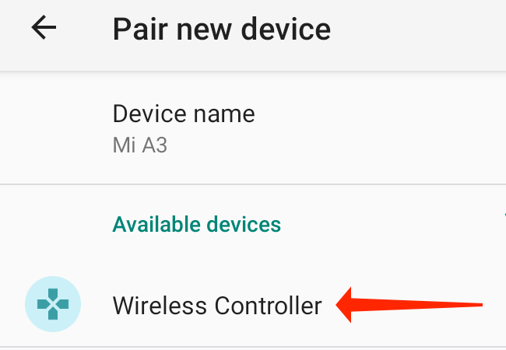Rename the phone by tapping Device name
Image resolution: width=506 pixels, height=350 pixels.
pyautogui.click(x=253, y=128)
